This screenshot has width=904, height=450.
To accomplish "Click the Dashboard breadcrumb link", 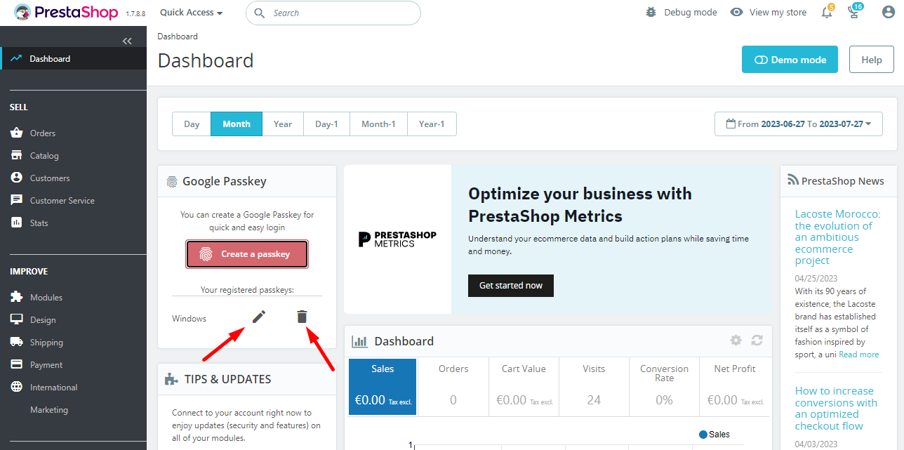I will tap(178, 36).
